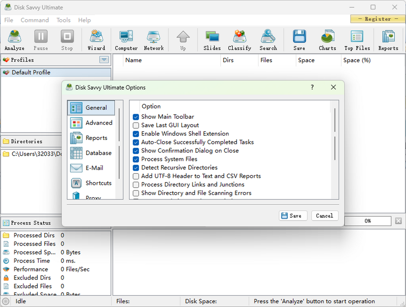Click the Network scan icon
The image size is (406, 307).
(x=154, y=40)
